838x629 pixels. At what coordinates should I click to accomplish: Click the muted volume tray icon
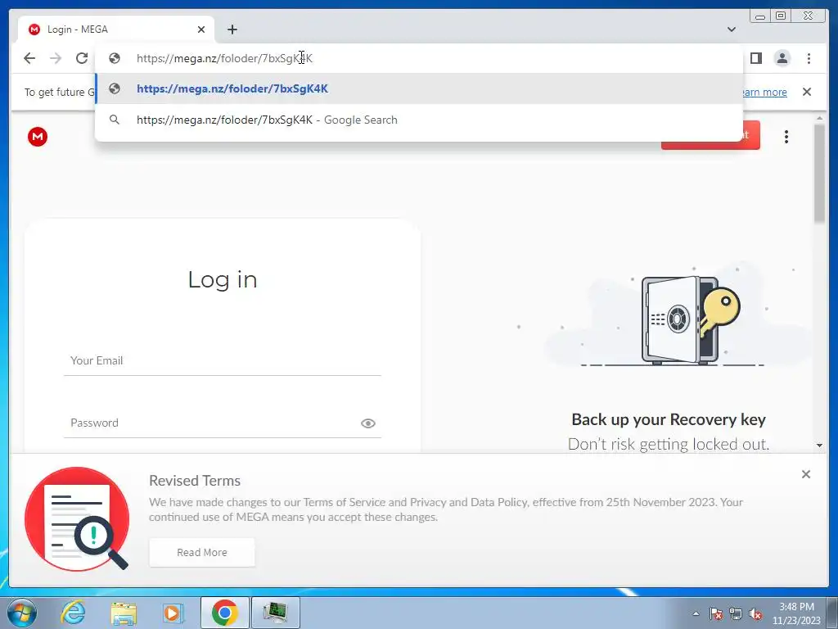pos(755,613)
